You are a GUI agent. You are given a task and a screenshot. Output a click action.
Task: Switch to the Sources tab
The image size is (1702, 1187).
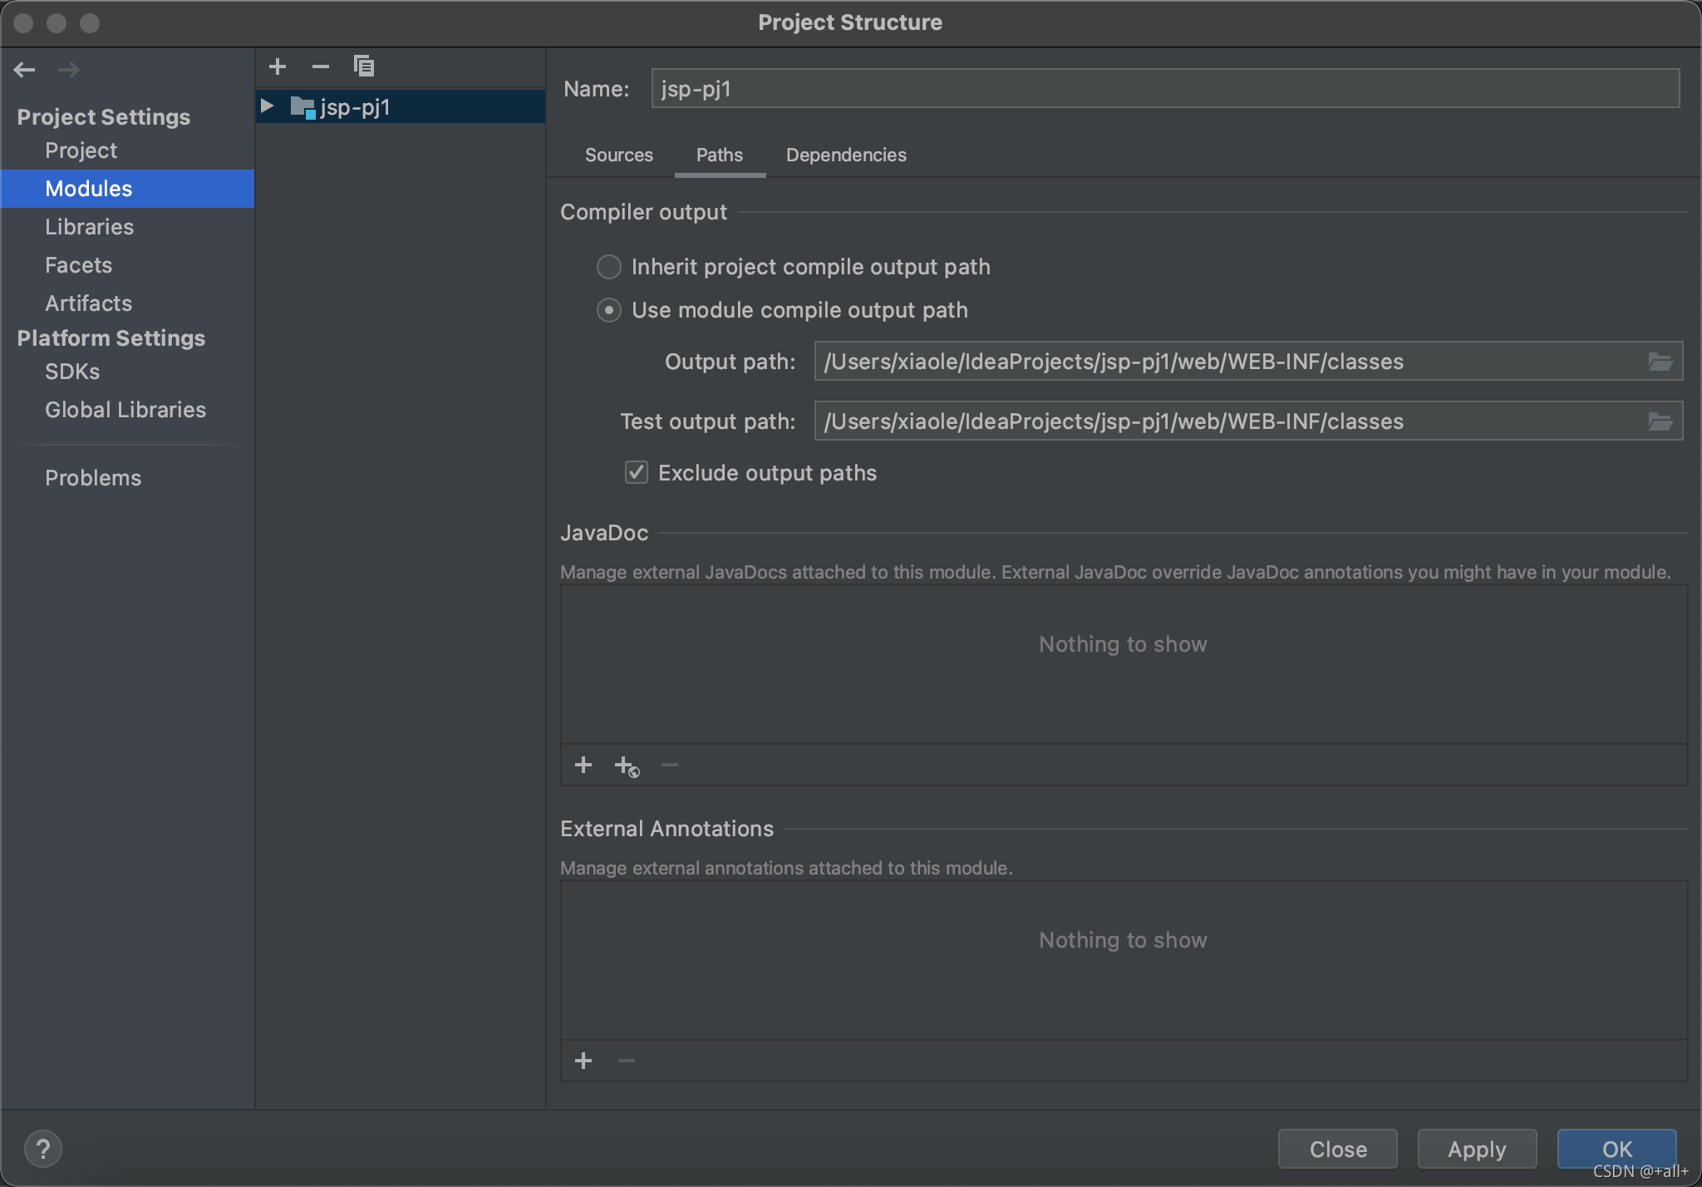coord(618,155)
